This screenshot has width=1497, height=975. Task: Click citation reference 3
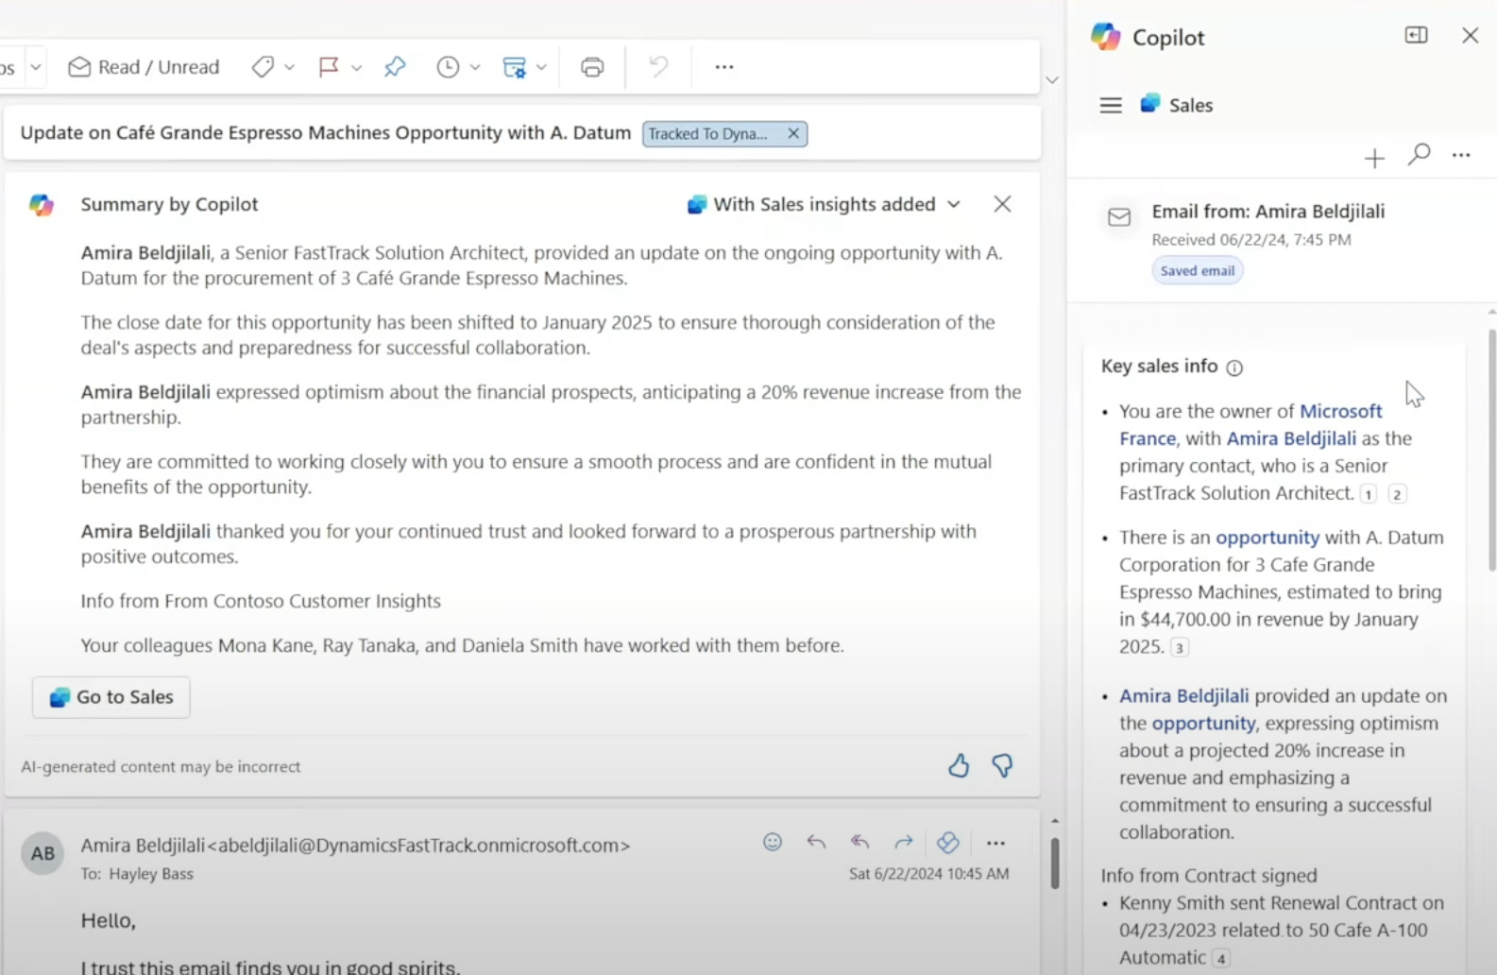[1179, 648]
